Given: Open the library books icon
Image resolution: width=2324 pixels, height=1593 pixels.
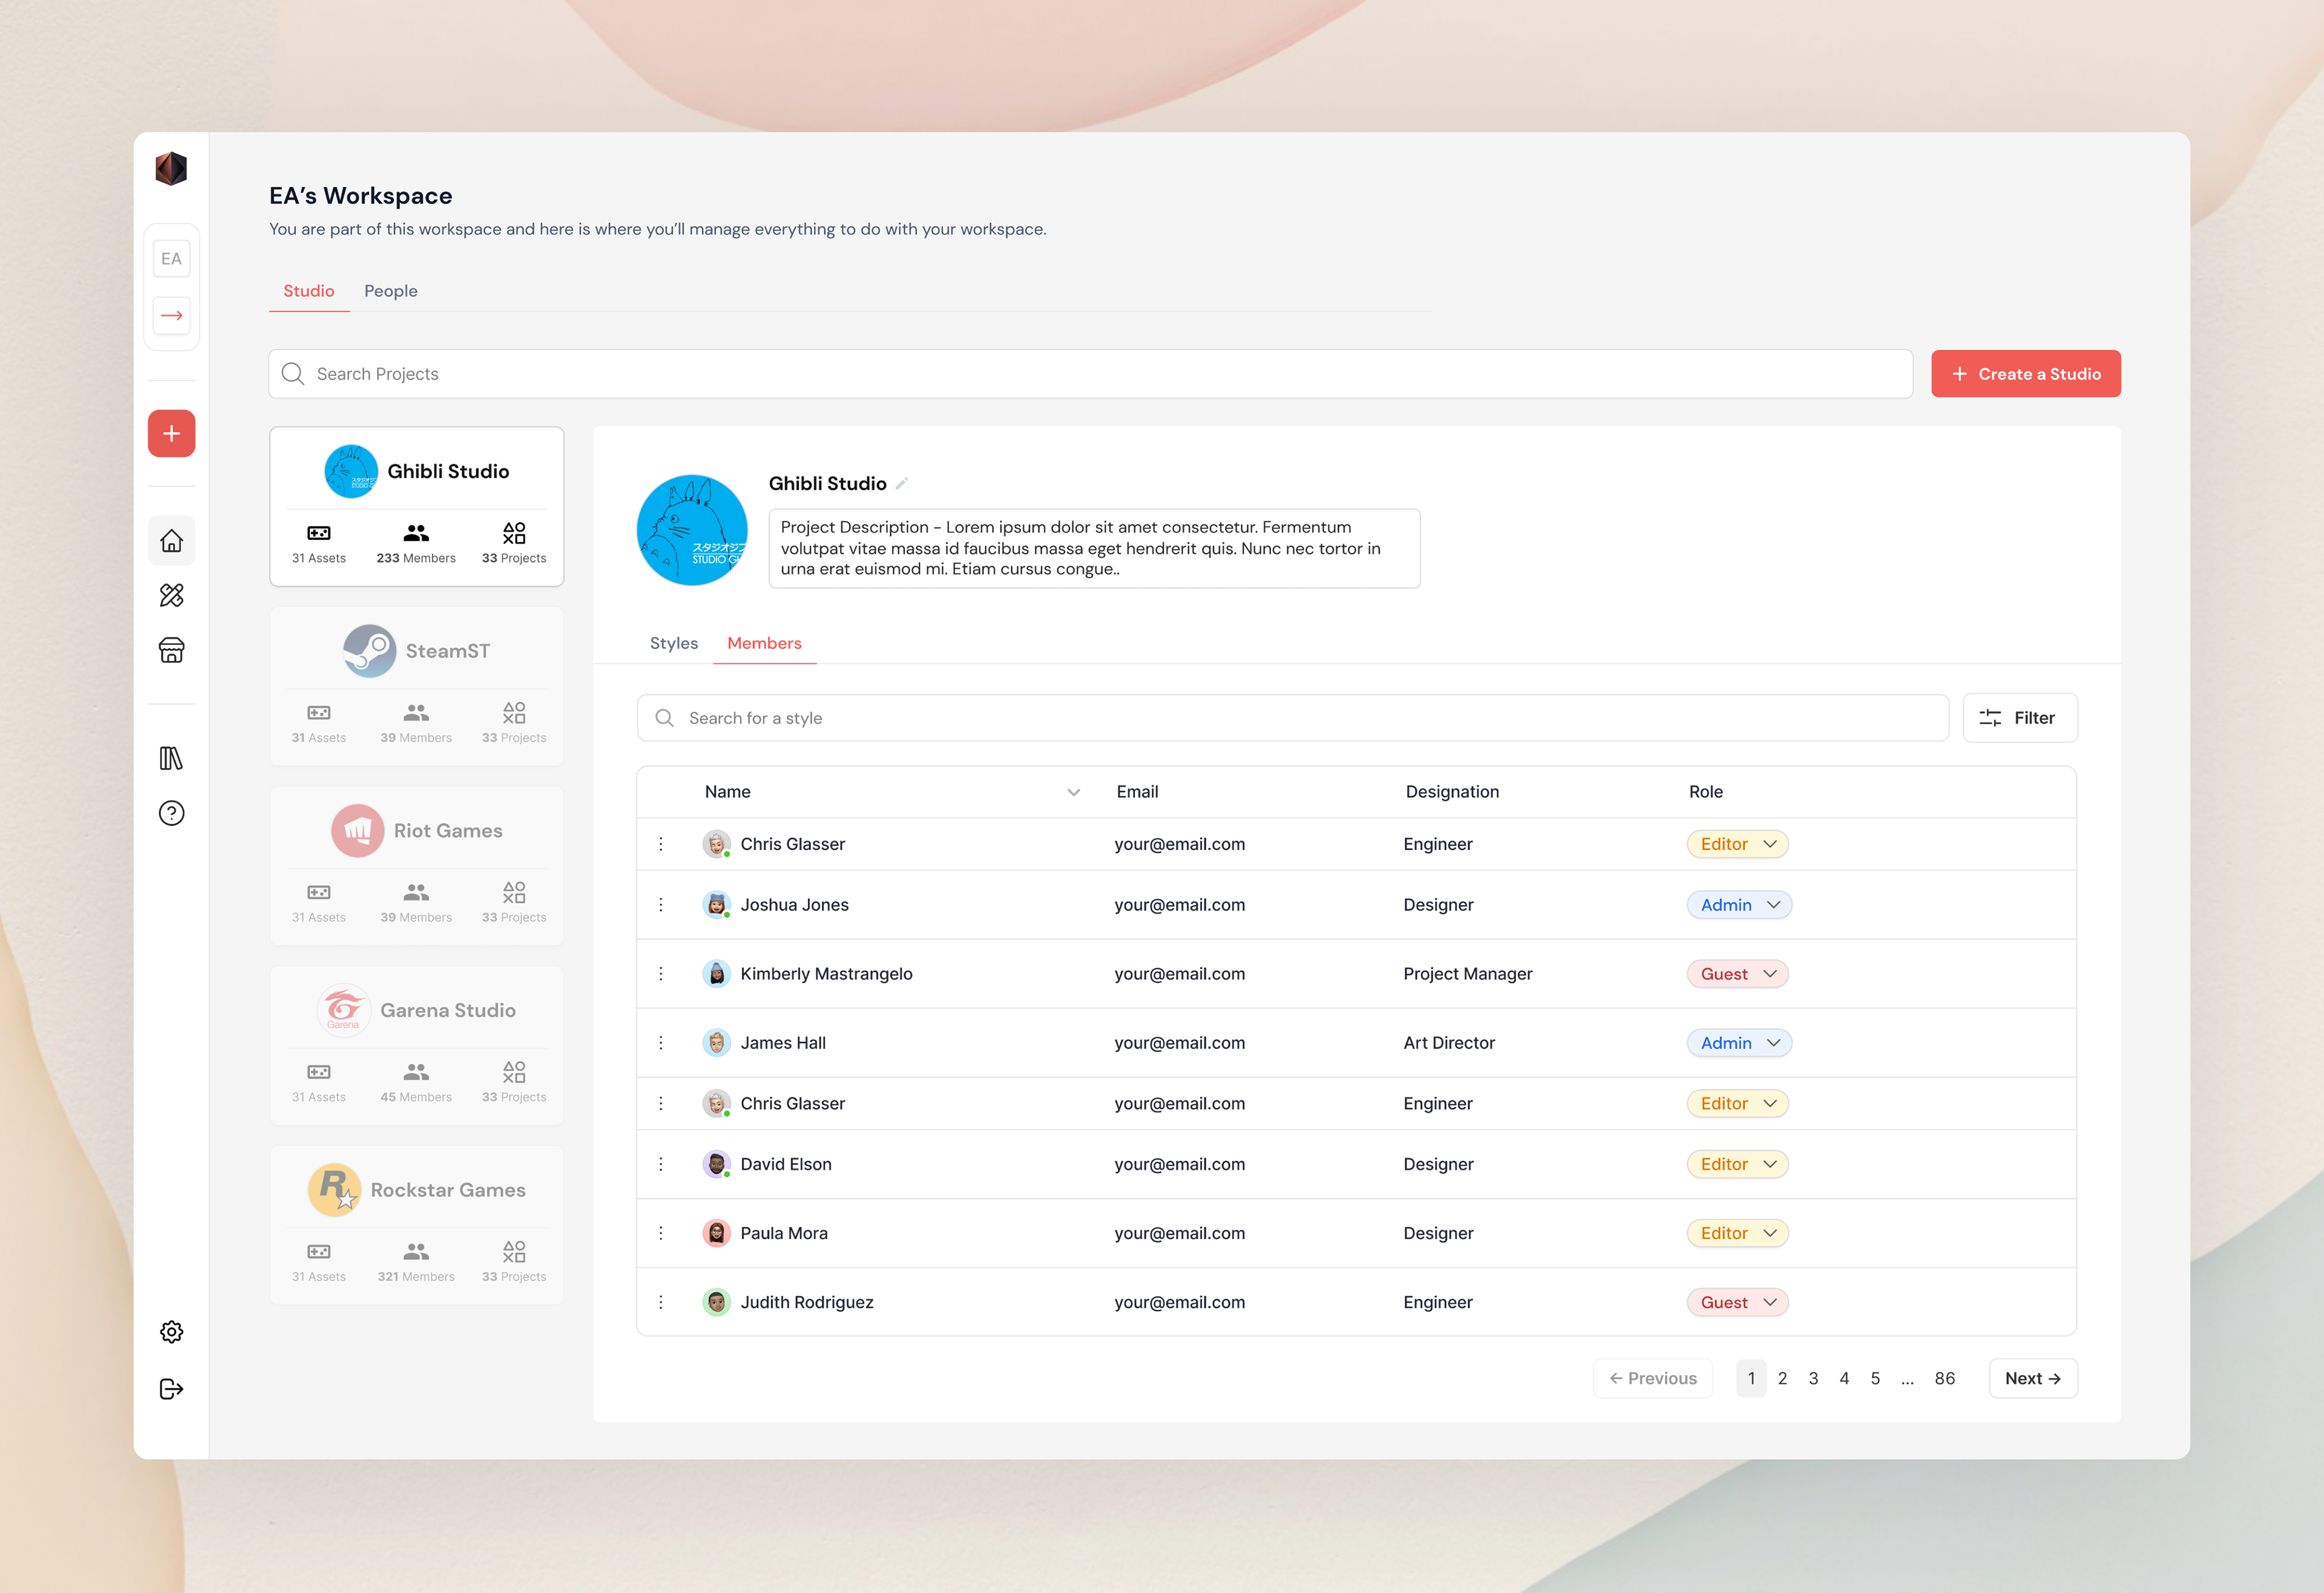Looking at the screenshot, I should pos(171,759).
